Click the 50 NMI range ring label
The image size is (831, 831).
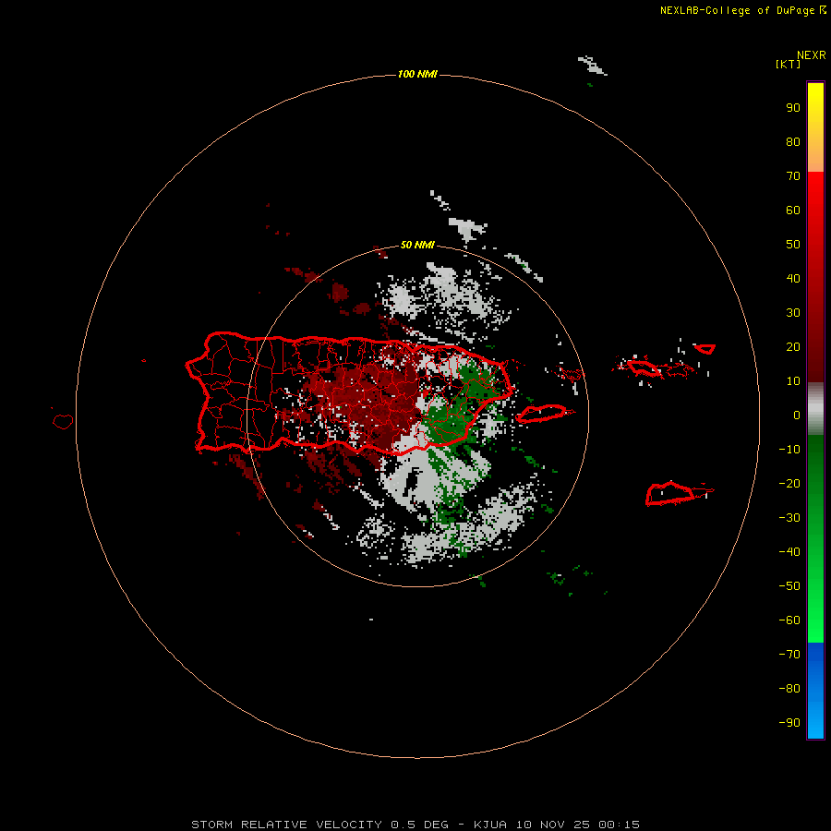point(417,245)
